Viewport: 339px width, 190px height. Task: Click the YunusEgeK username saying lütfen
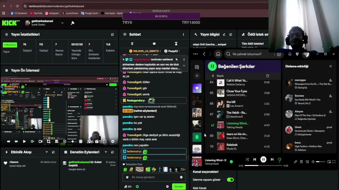pos(134,82)
